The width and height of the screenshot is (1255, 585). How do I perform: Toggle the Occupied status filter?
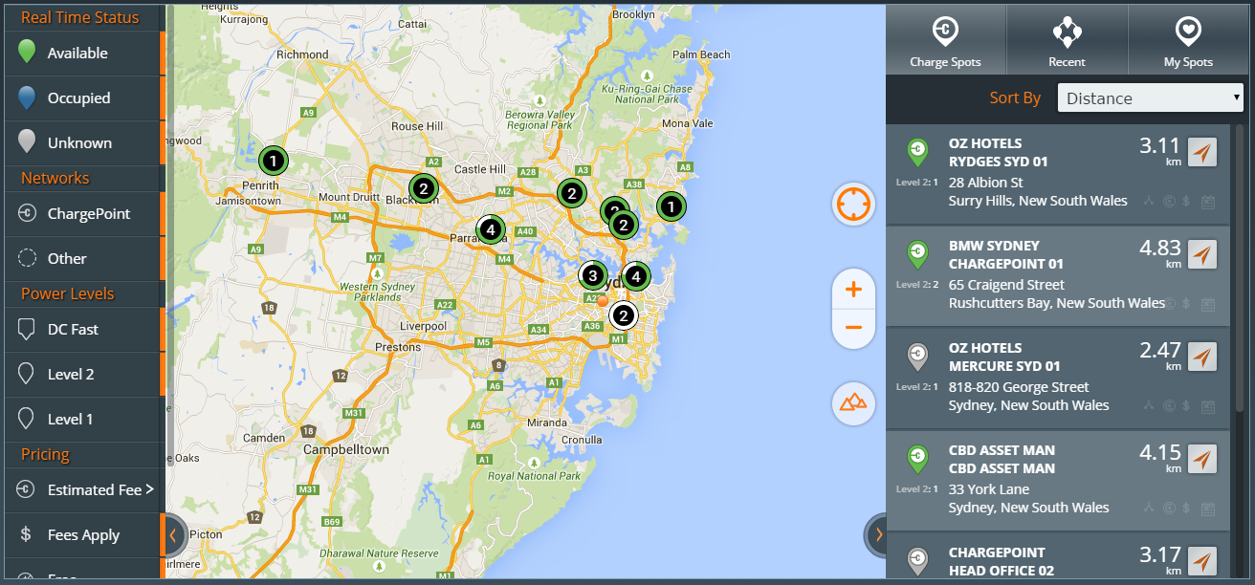point(84,98)
